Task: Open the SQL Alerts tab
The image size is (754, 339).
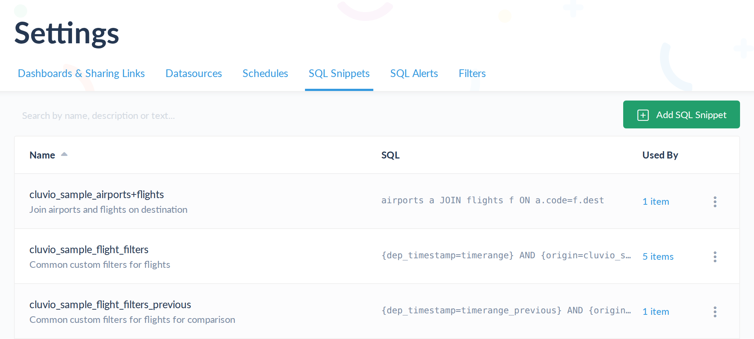Action: coord(414,73)
